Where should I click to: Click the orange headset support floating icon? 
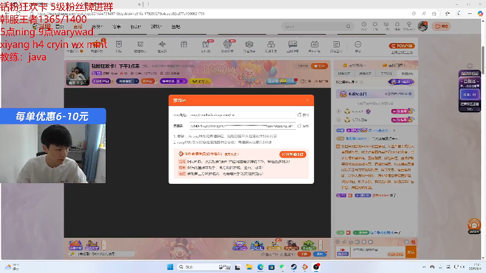(x=474, y=225)
